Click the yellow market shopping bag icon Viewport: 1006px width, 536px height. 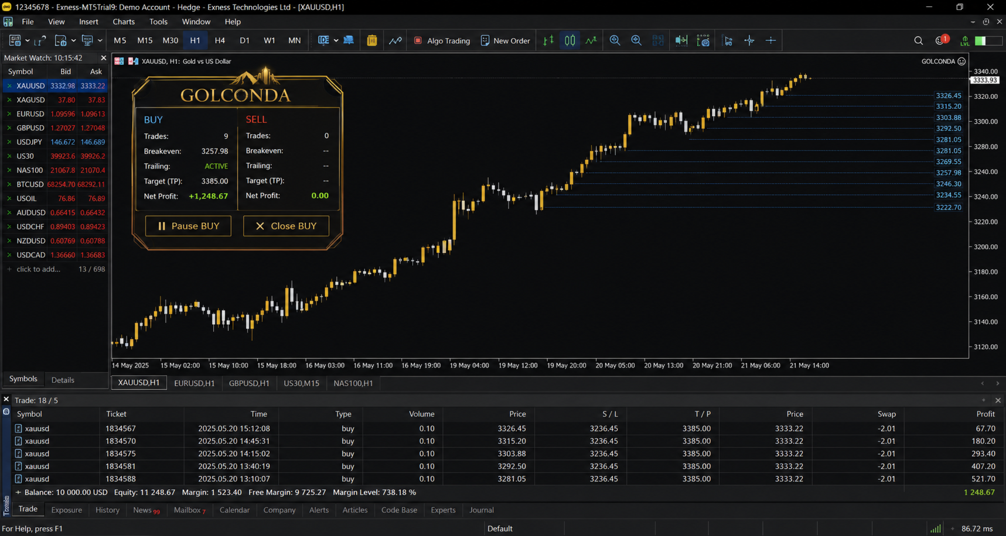(371, 40)
